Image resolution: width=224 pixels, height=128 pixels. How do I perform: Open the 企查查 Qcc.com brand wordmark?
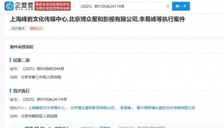tap(24, 6)
